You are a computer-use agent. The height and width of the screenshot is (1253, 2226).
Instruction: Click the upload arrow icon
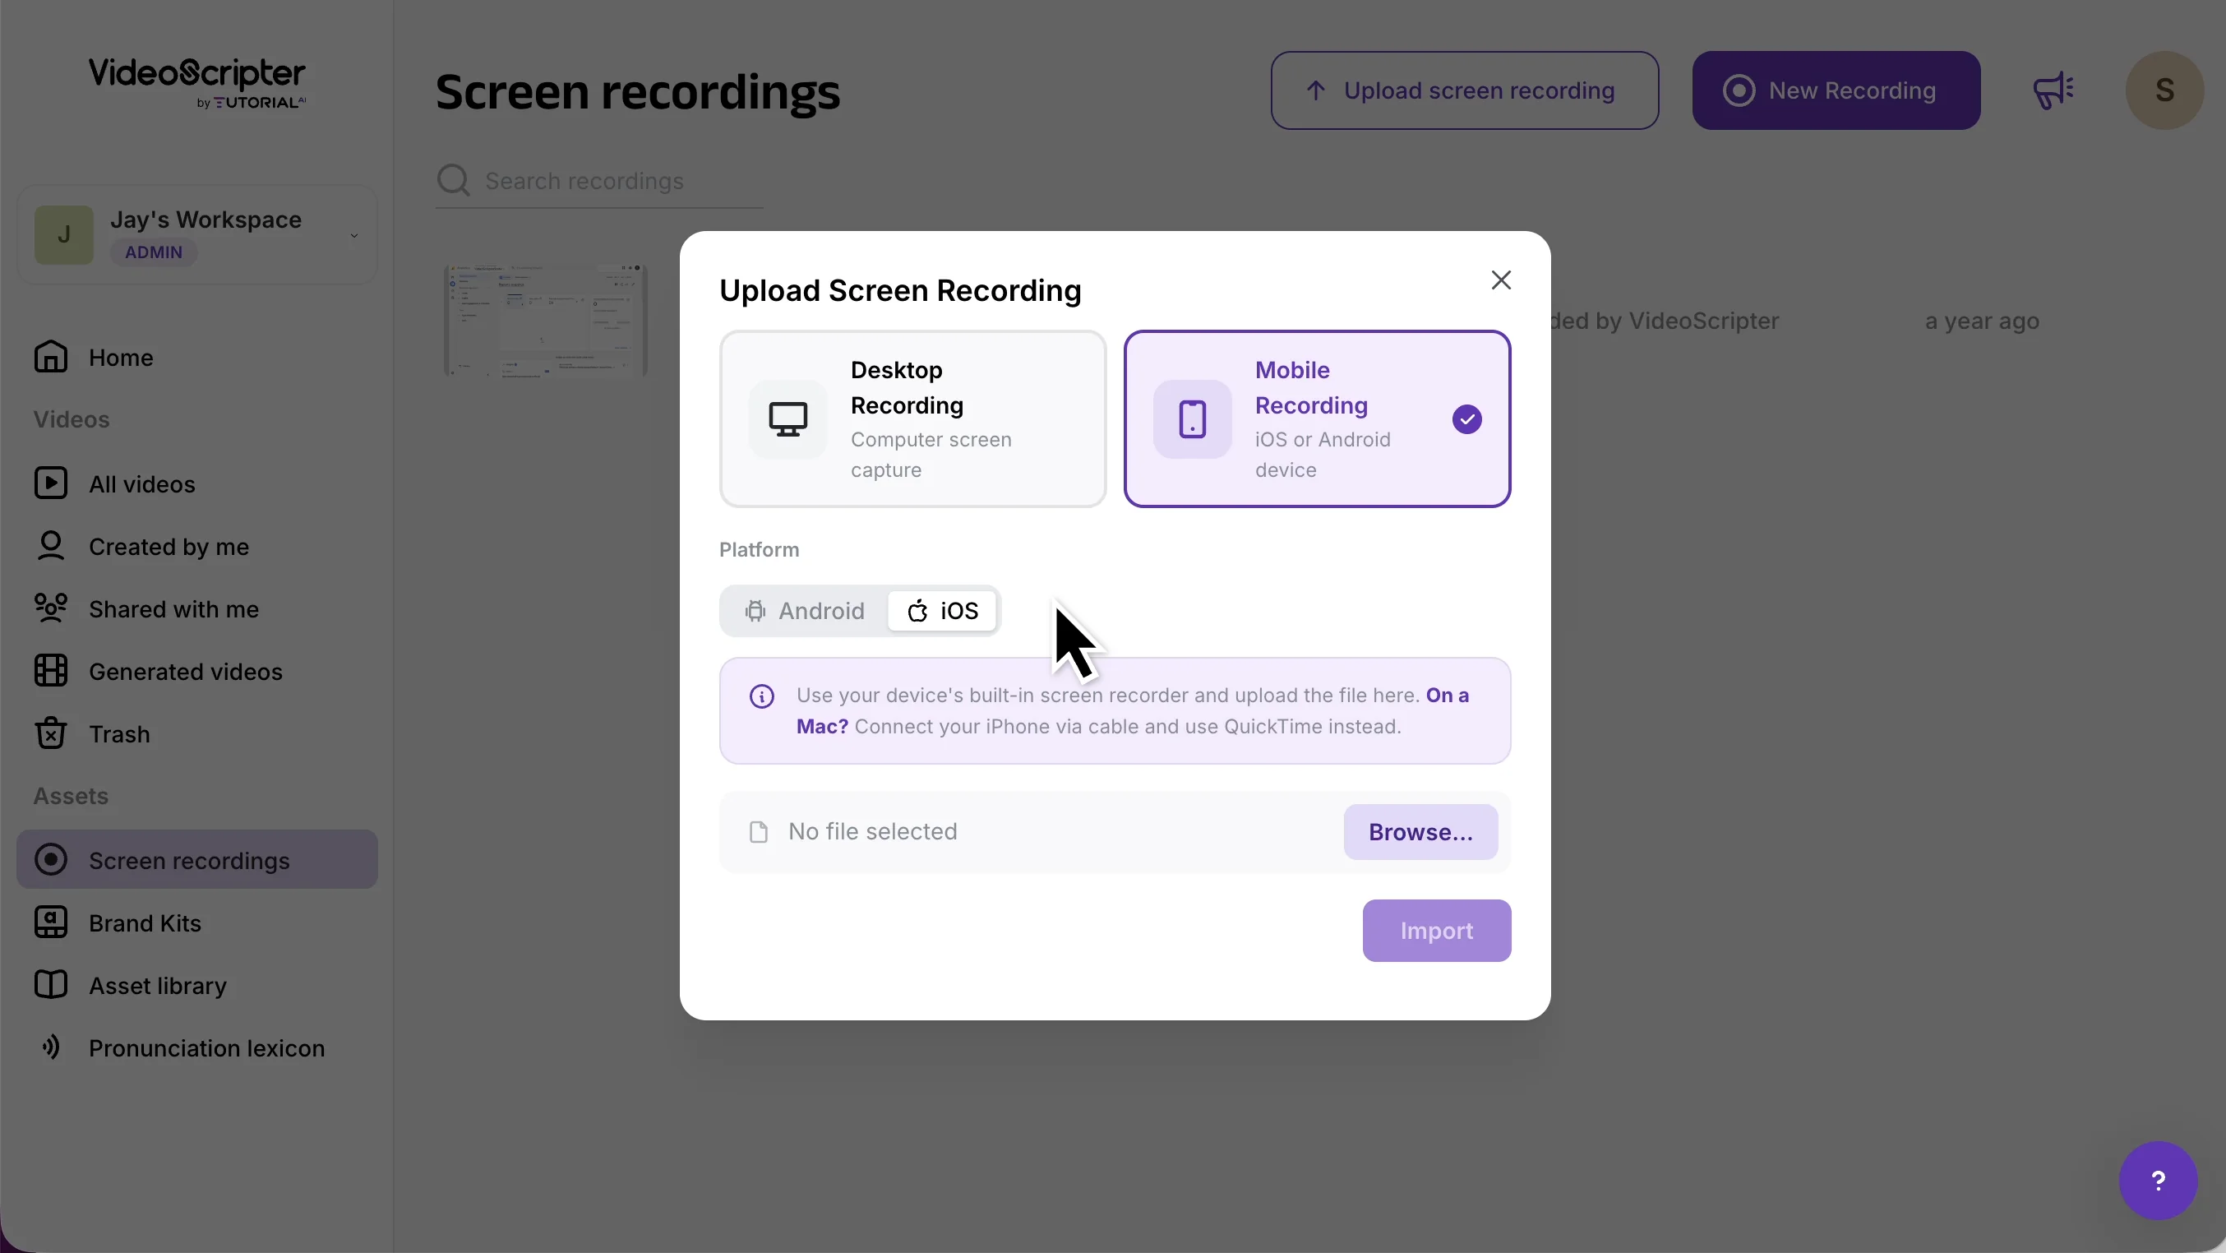coord(1315,90)
